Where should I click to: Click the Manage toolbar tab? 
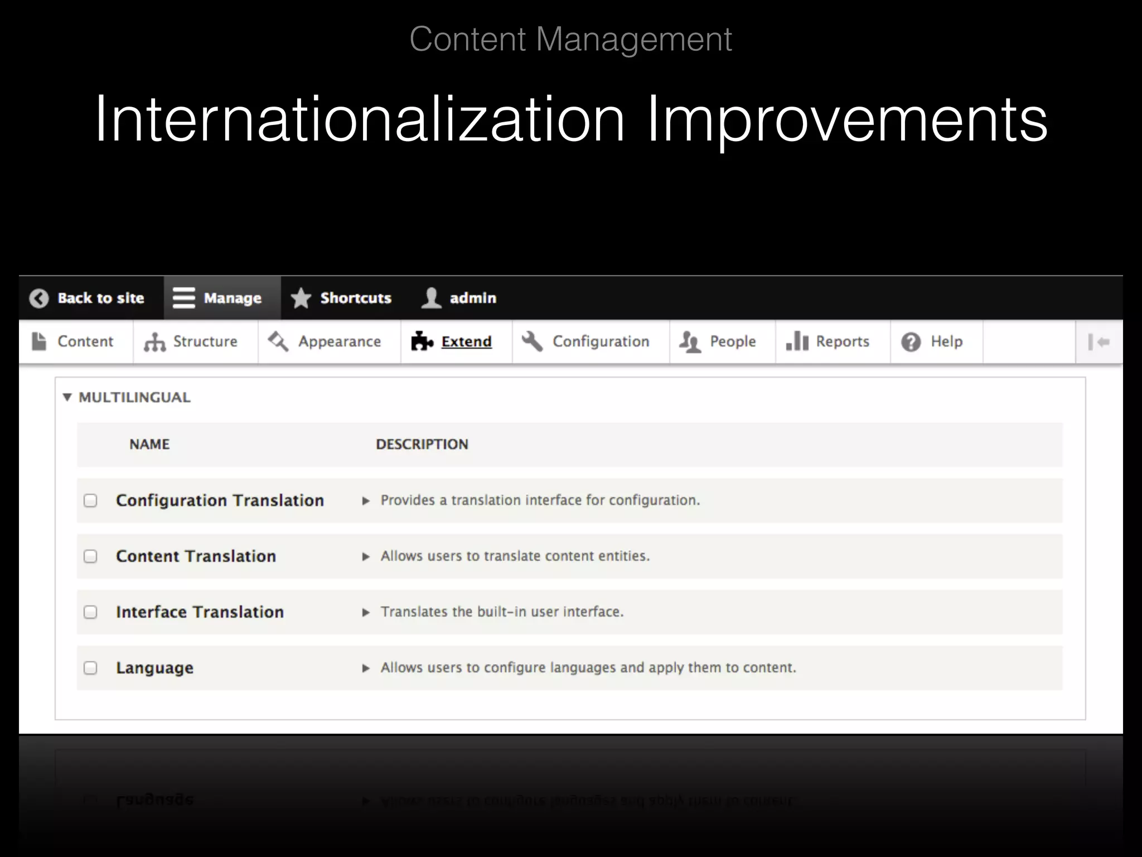coord(222,298)
